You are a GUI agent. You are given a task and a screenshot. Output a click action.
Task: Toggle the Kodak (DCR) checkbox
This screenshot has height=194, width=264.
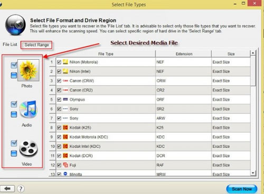click(x=59, y=156)
